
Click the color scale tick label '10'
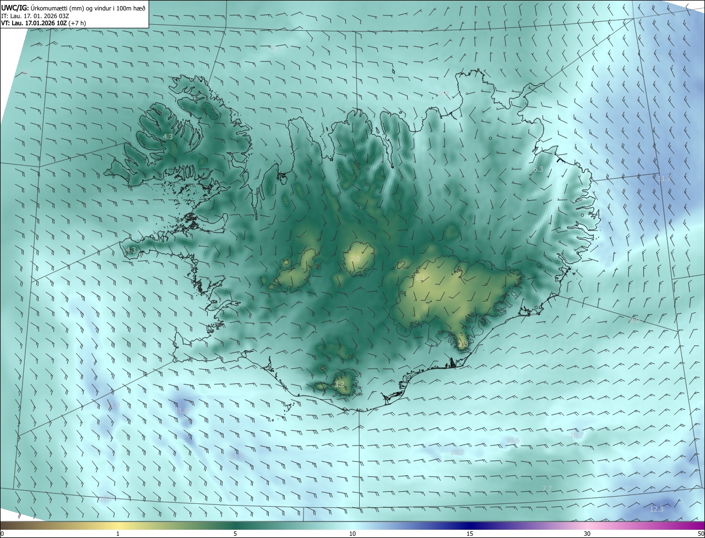tap(352, 534)
